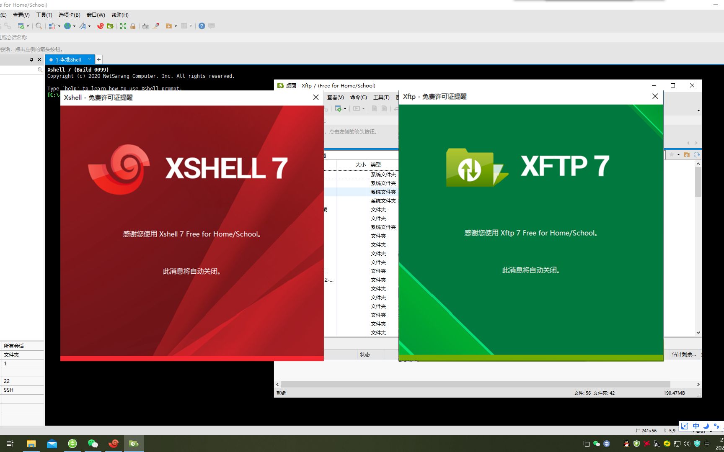Open the virtual keyboard icon in Xshell toolbar
Image resolution: width=724 pixels, height=452 pixels.
pos(146,26)
